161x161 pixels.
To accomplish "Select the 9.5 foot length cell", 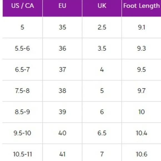I will coord(141,70).
